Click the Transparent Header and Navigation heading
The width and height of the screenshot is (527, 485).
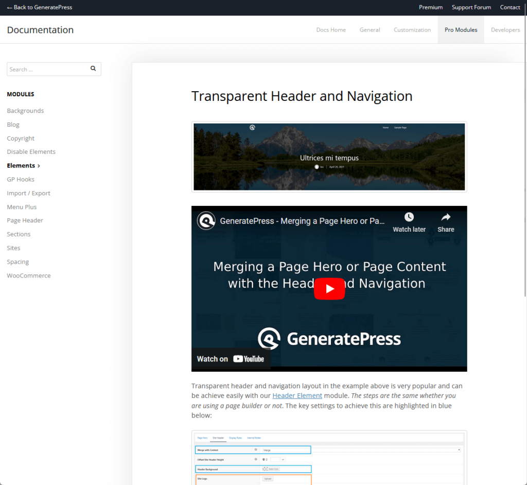coord(302,96)
